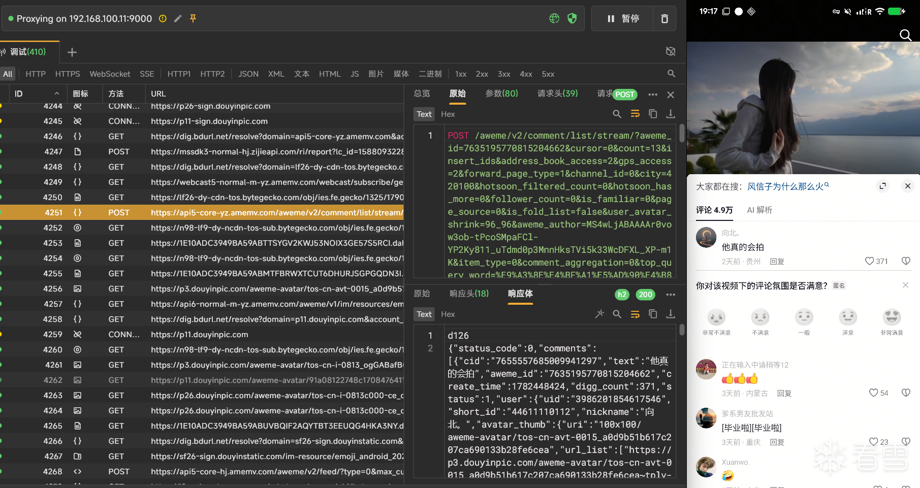Copy the request raw content
This screenshot has height=488, width=920.
pos(653,114)
